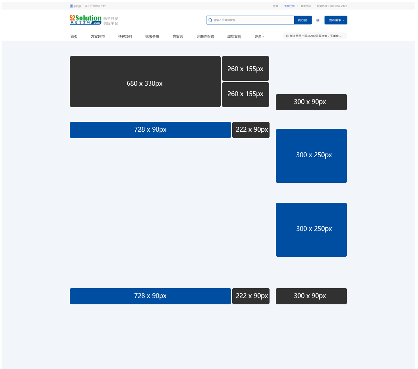Select 快包项目 in navigation bar
This screenshot has width=418, height=369.
click(x=125, y=37)
